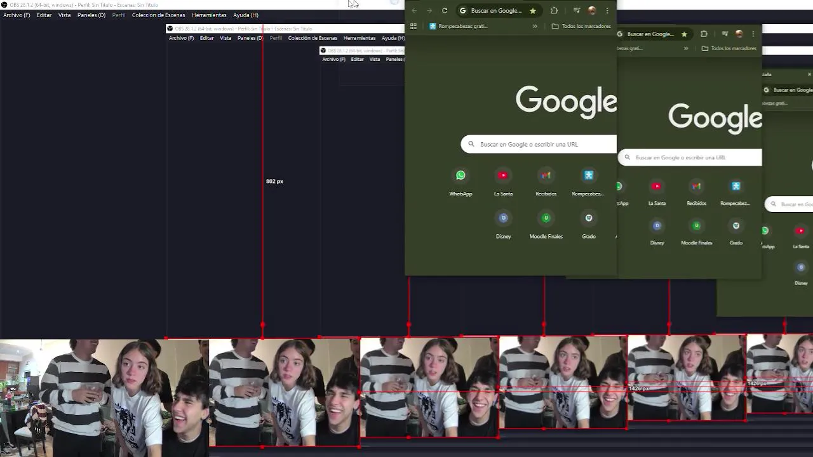Image resolution: width=813 pixels, height=457 pixels.
Task: Open Vista in second nested OBS window
Action: click(x=225, y=38)
